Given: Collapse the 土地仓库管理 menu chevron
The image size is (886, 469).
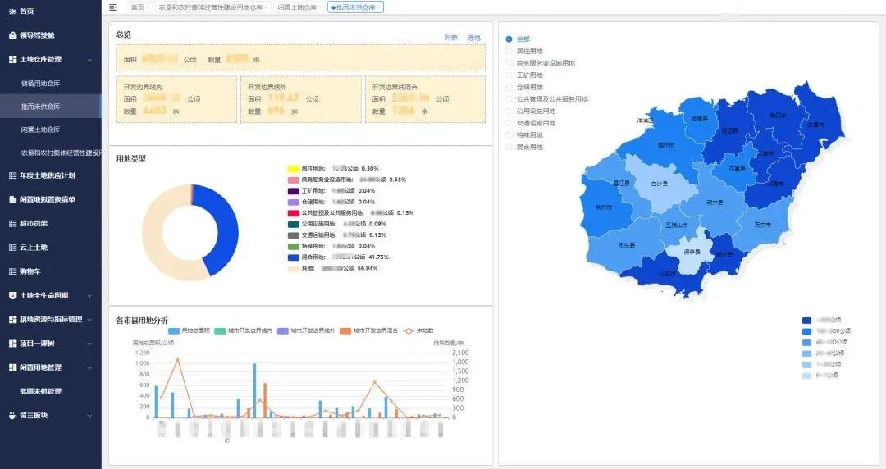Looking at the screenshot, I should 89,59.
